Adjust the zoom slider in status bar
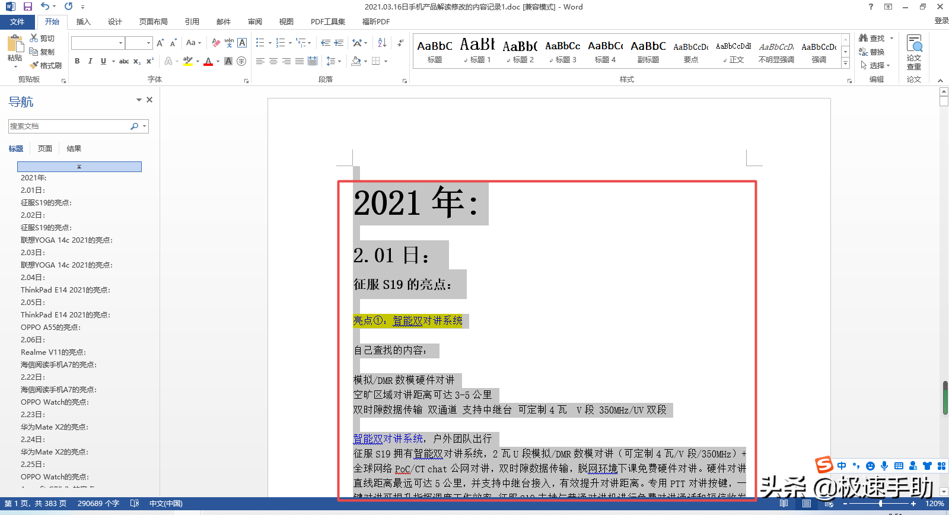 pos(880,503)
